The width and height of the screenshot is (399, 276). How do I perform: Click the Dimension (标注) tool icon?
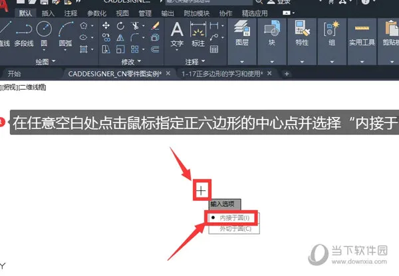point(198,30)
